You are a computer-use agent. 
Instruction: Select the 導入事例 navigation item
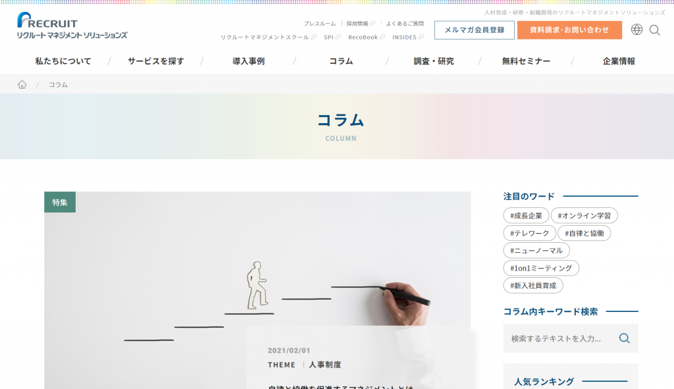(x=248, y=61)
